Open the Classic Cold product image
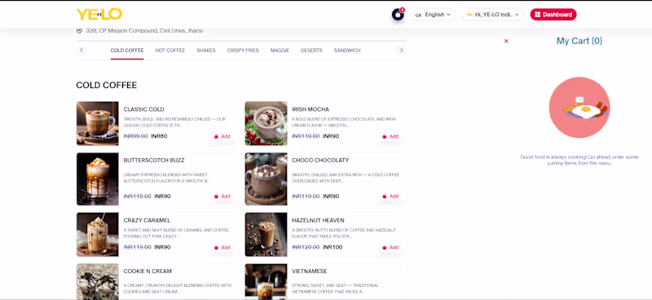 (97, 124)
